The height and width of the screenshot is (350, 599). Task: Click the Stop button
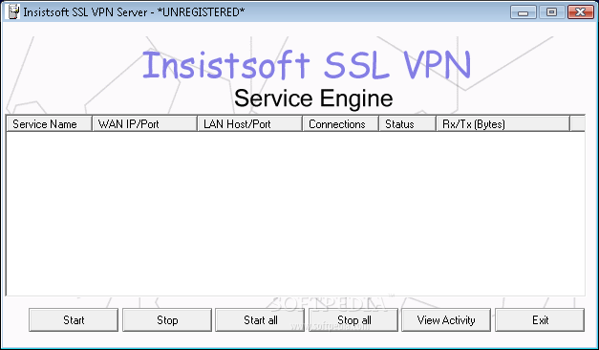click(167, 319)
